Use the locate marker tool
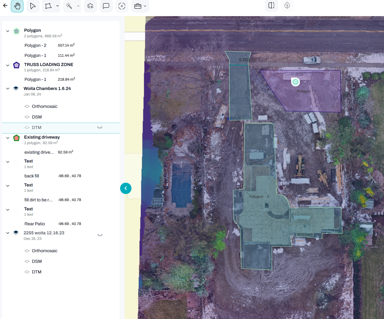Viewport: 384px width, 319px height. pos(122,6)
